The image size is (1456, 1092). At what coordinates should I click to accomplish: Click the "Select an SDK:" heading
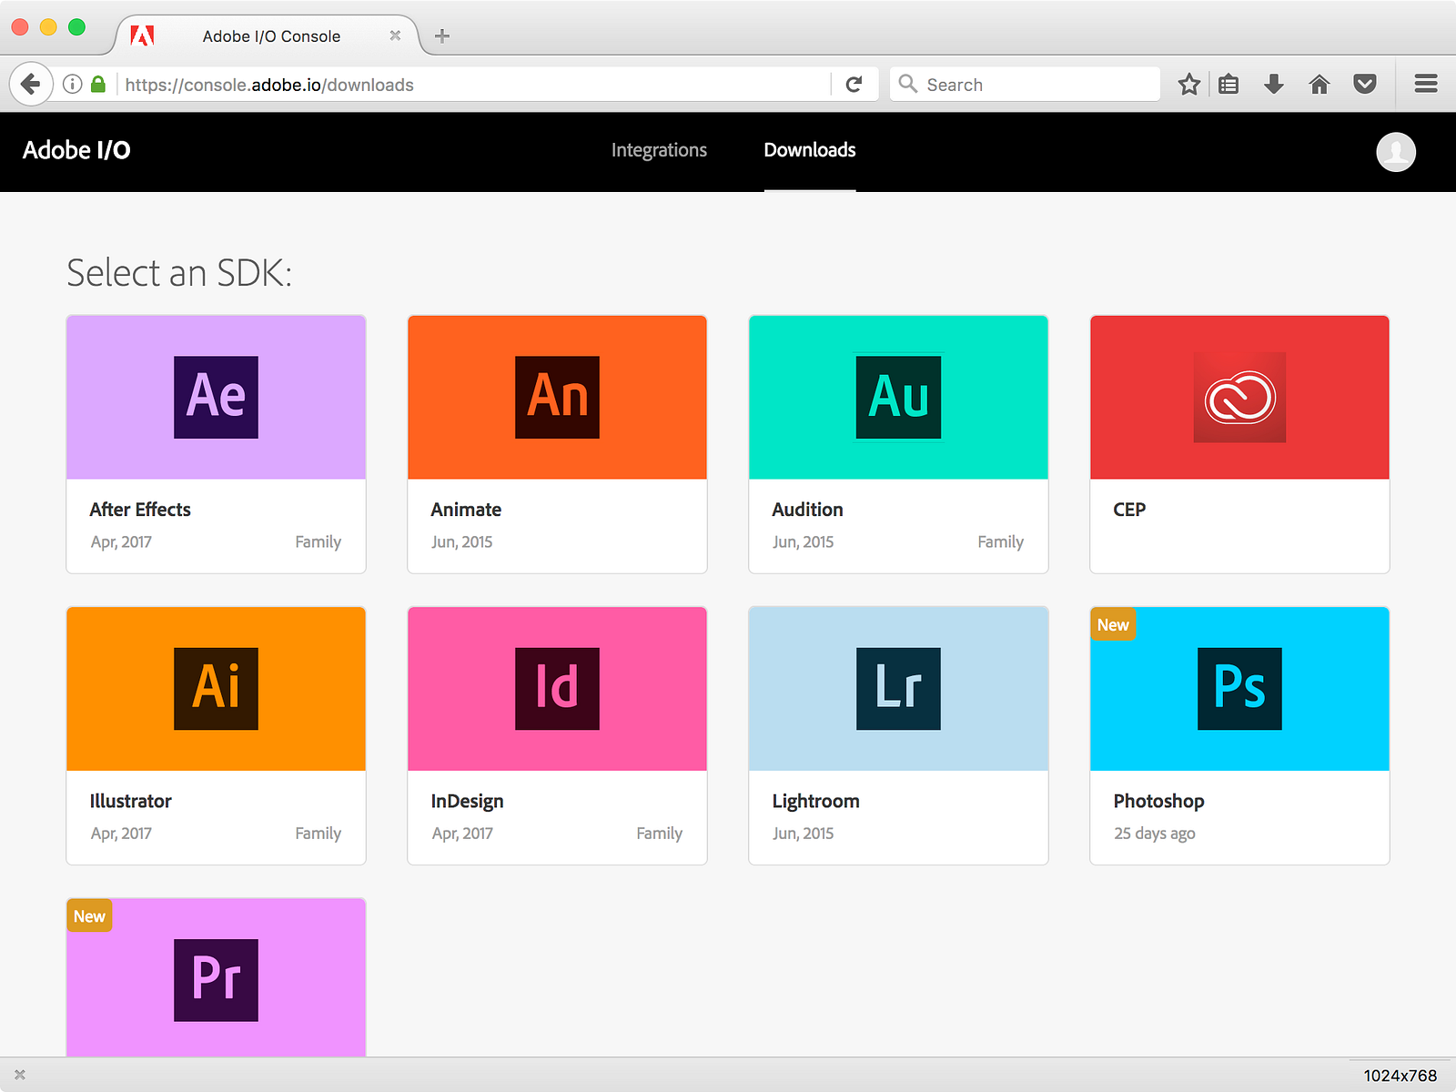pyautogui.click(x=179, y=272)
